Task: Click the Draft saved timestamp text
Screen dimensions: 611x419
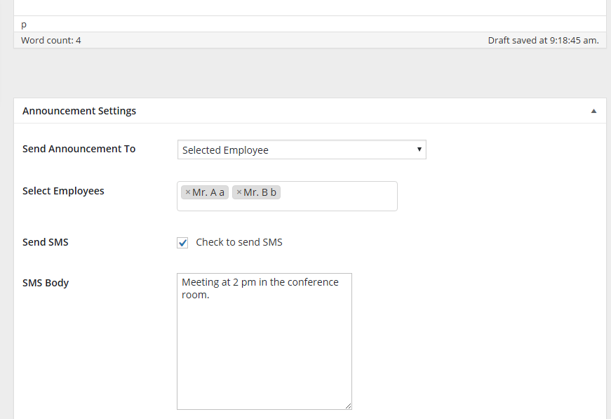Action: 543,40
